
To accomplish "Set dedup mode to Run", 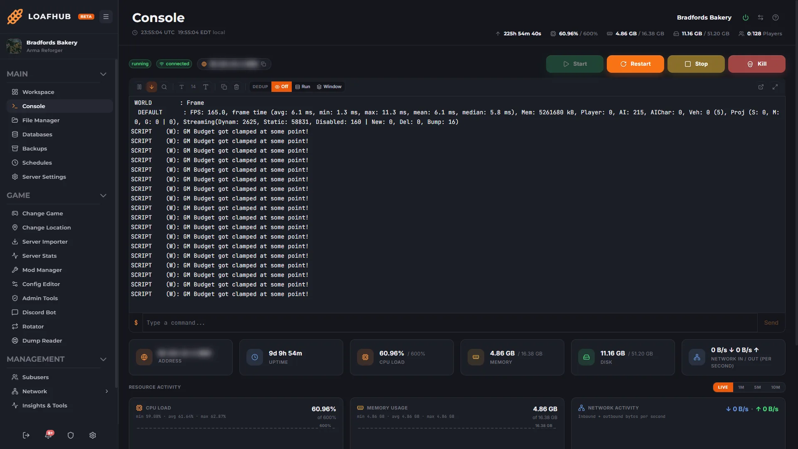I will coord(303,87).
